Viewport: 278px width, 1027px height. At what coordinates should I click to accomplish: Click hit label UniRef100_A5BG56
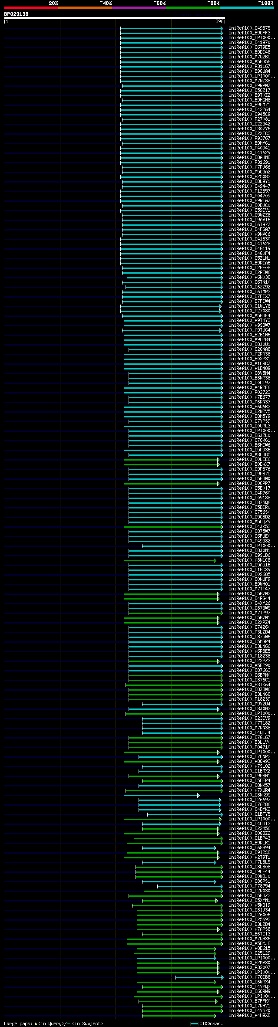[x=249, y=61]
